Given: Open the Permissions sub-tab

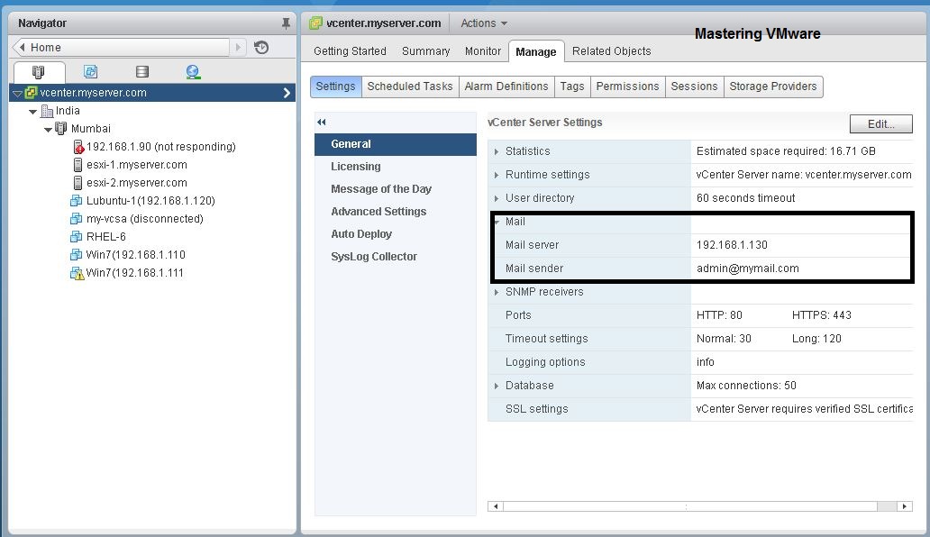Looking at the screenshot, I should click(x=627, y=86).
